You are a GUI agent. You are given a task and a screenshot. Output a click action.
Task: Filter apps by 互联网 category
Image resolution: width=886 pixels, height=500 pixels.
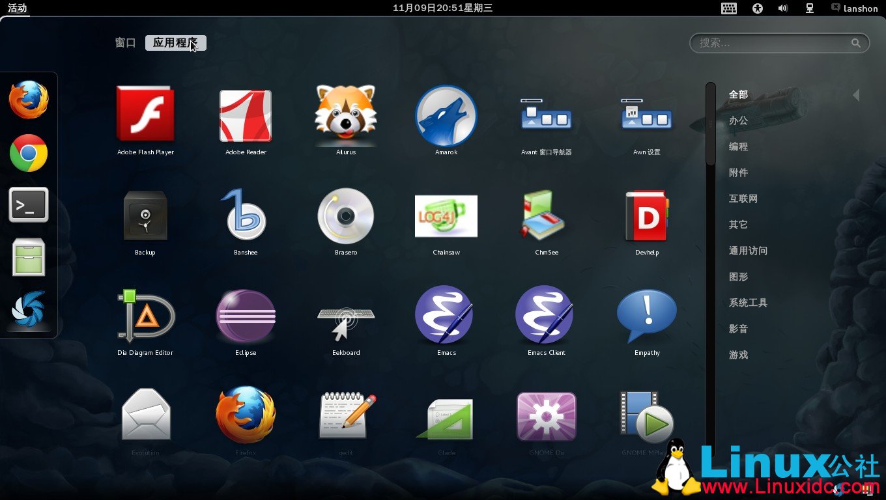point(743,199)
